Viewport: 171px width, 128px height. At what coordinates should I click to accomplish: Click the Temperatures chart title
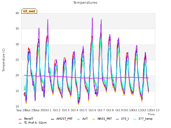85,3
